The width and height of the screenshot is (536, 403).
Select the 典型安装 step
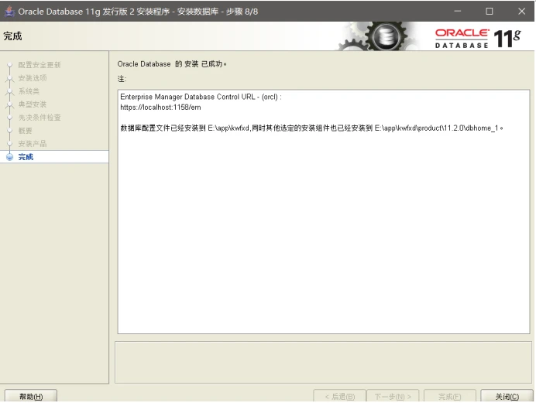pyautogui.click(x=33, y=104)
